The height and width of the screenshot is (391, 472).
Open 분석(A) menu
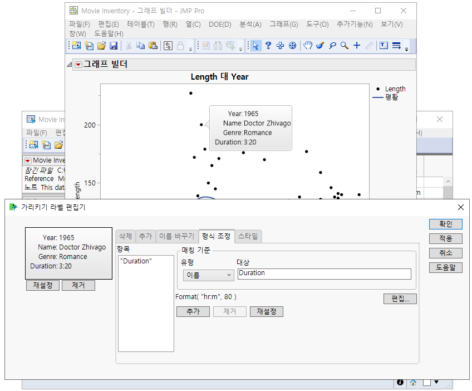click(x=250, y=25)
